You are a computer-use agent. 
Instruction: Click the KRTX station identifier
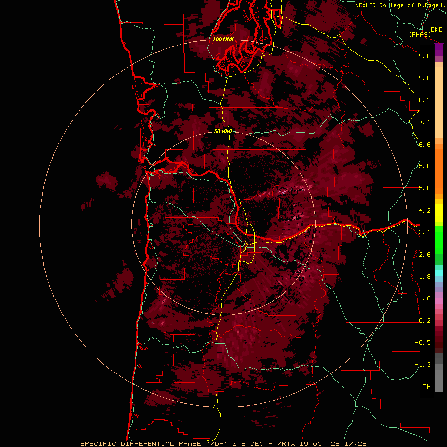tap(286, 444)
